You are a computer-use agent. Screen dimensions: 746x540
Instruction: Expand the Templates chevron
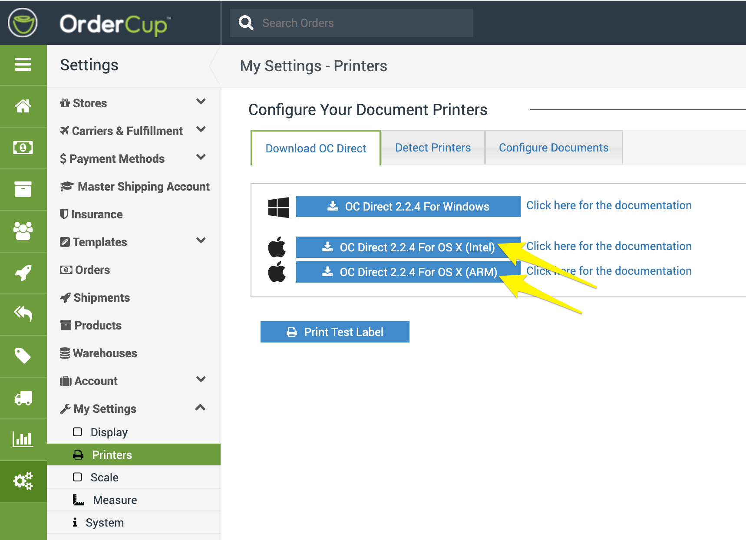(201, 240)
